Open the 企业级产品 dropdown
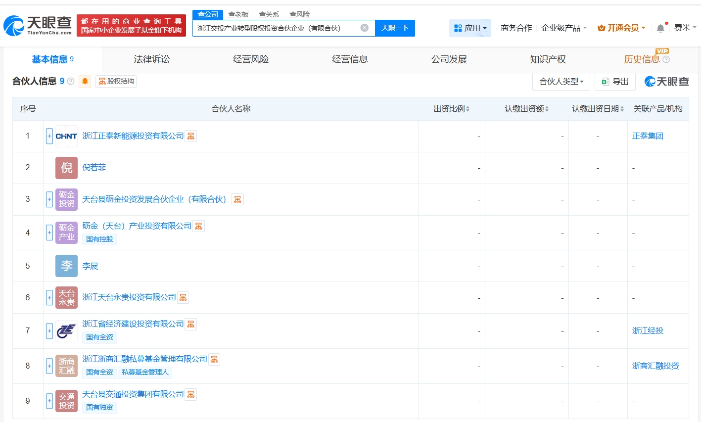This screenshot has width=701, height=422. (564, 28)
